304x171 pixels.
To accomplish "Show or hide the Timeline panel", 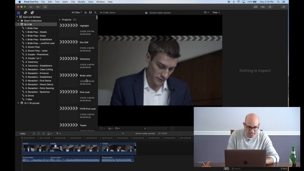I will (263, 7).
